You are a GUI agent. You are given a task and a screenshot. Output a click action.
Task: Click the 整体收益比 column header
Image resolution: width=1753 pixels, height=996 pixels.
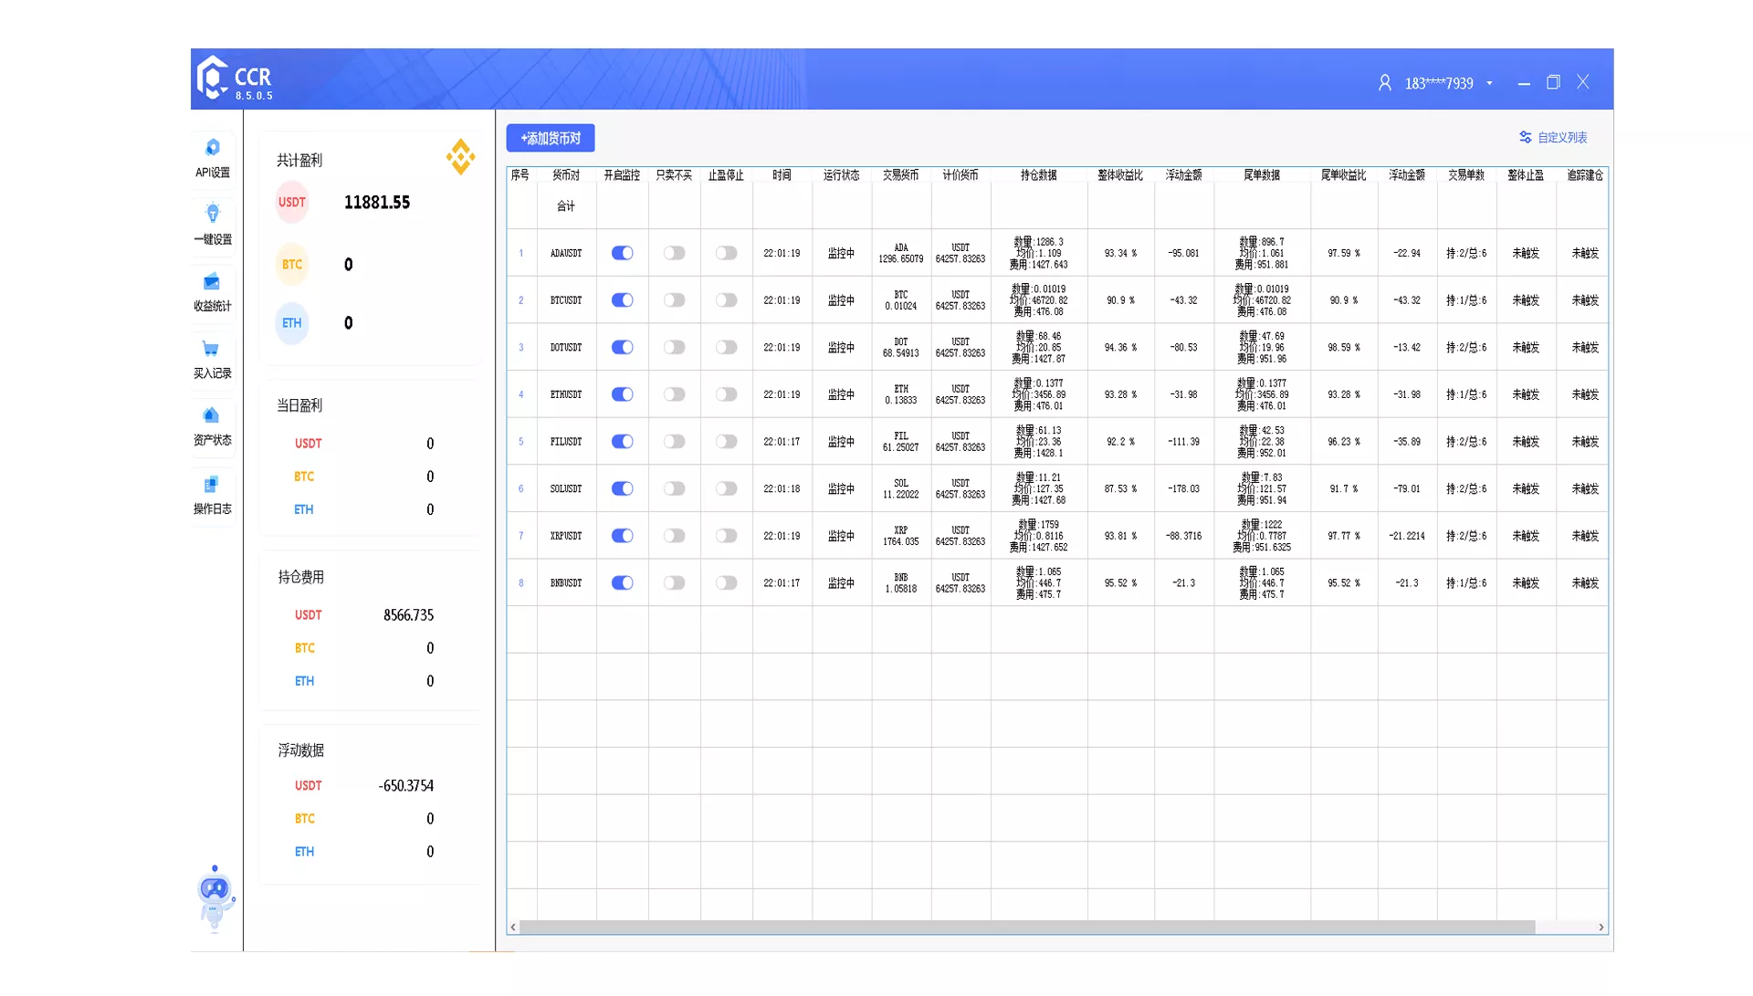coord(1119,175)
